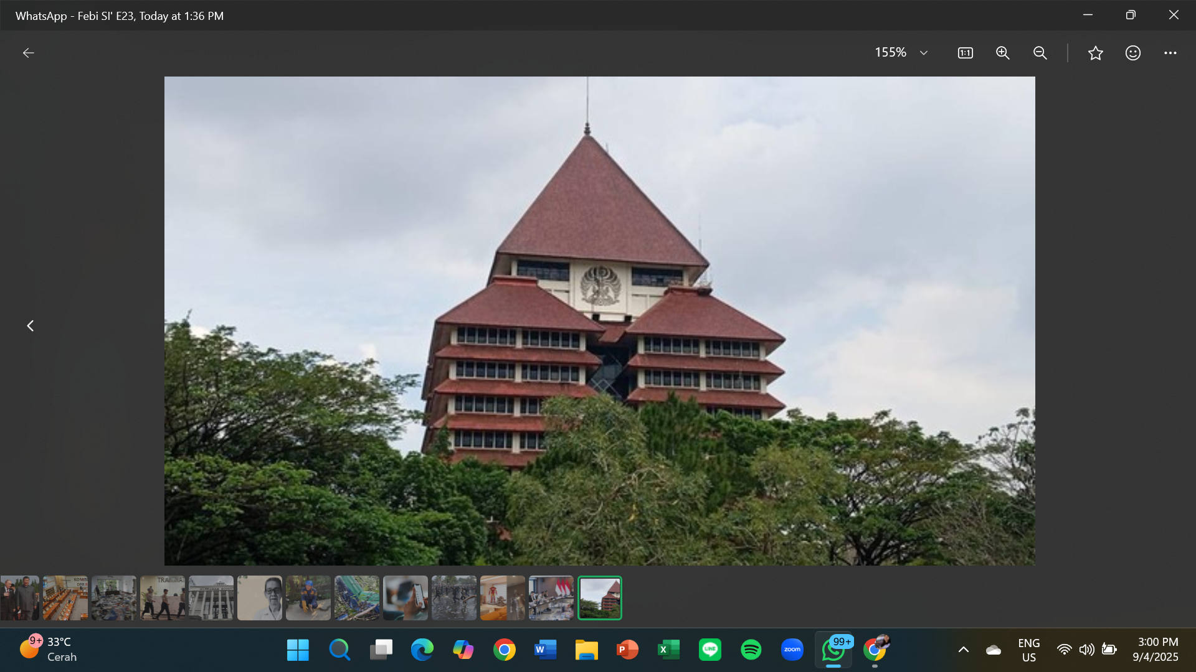Open taskbar Search

pyautogui.click(x=339, y=650)
